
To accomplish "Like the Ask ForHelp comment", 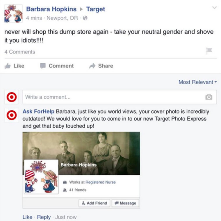I will [x=27, y=217].
